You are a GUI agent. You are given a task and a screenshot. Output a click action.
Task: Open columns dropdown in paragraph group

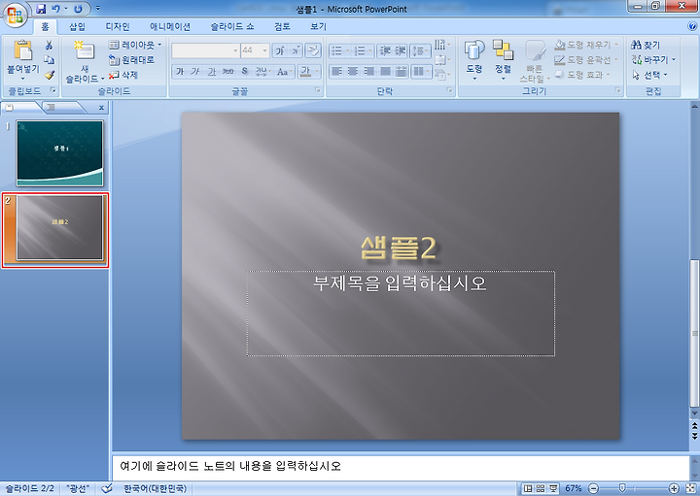click(421, 71)
